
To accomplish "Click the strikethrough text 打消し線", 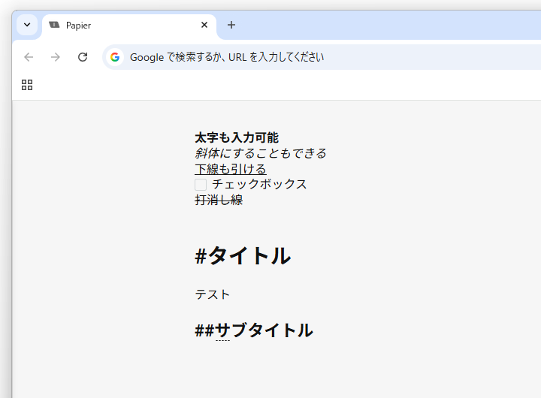I will (219, 200).
